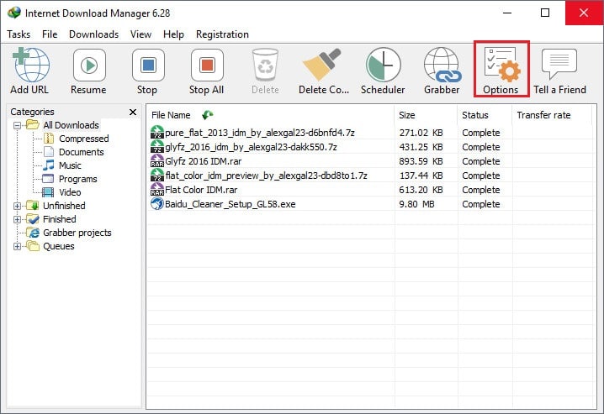Click the size value 271.02 KB
The image size is (604, 414).
(421, 133)
